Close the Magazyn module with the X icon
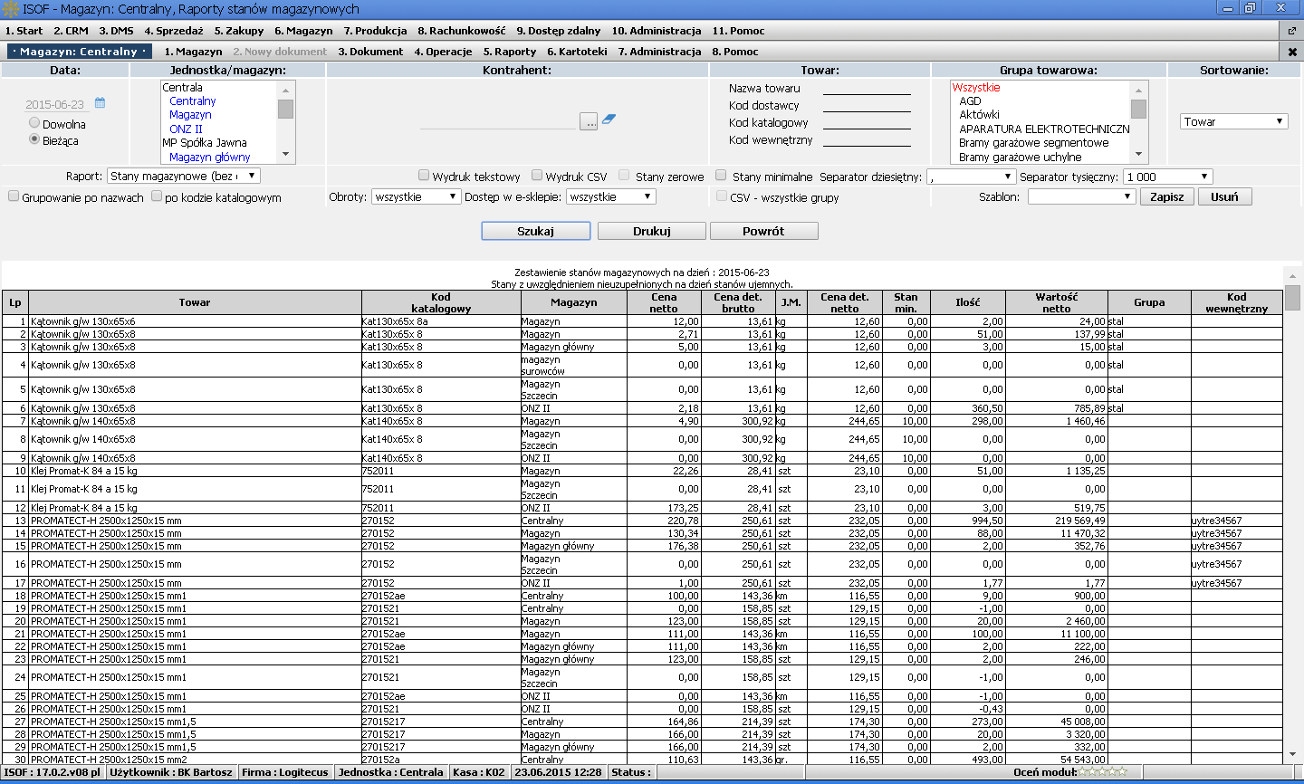Viewport: 1304px width, 784px height. 1292,52
